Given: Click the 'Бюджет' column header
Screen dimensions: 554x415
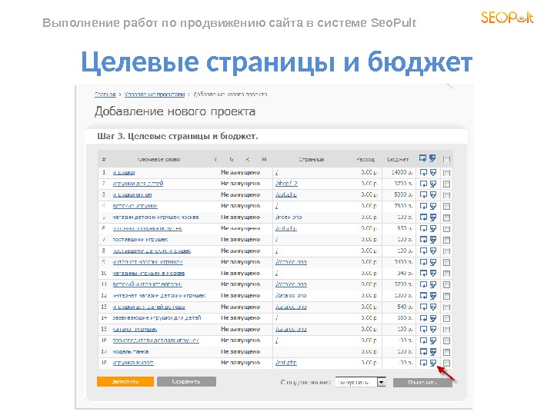Looking at the screenshot, I should pos(398,160).
